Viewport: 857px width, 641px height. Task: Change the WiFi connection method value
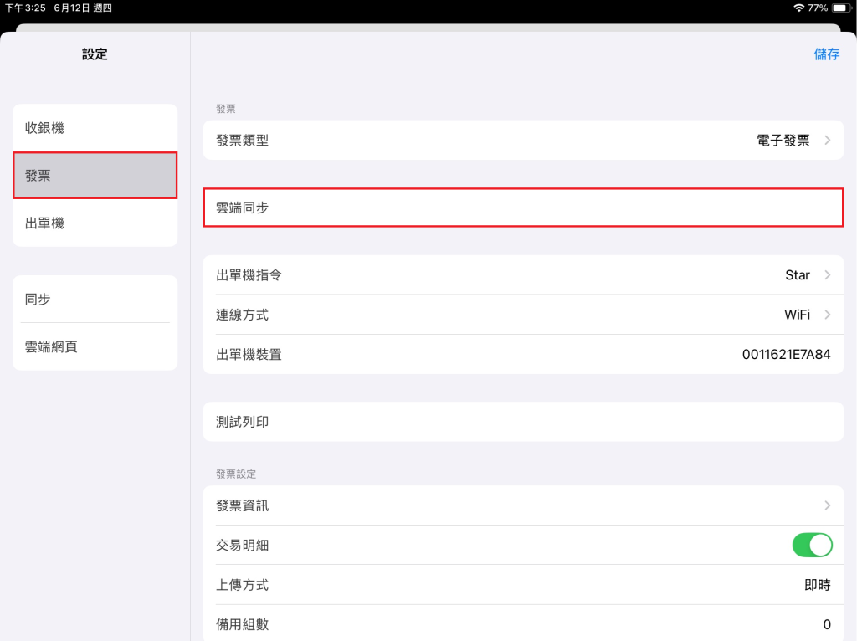click(x=797, y=315)
